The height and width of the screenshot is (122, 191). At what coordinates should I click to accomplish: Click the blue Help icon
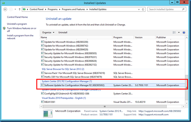click(184, 32)
